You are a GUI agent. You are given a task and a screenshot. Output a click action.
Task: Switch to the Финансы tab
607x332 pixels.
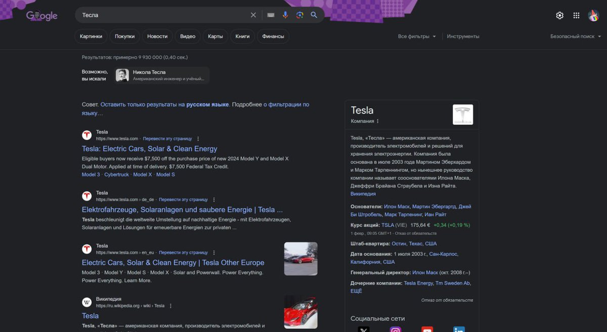[x=273, y=36]
